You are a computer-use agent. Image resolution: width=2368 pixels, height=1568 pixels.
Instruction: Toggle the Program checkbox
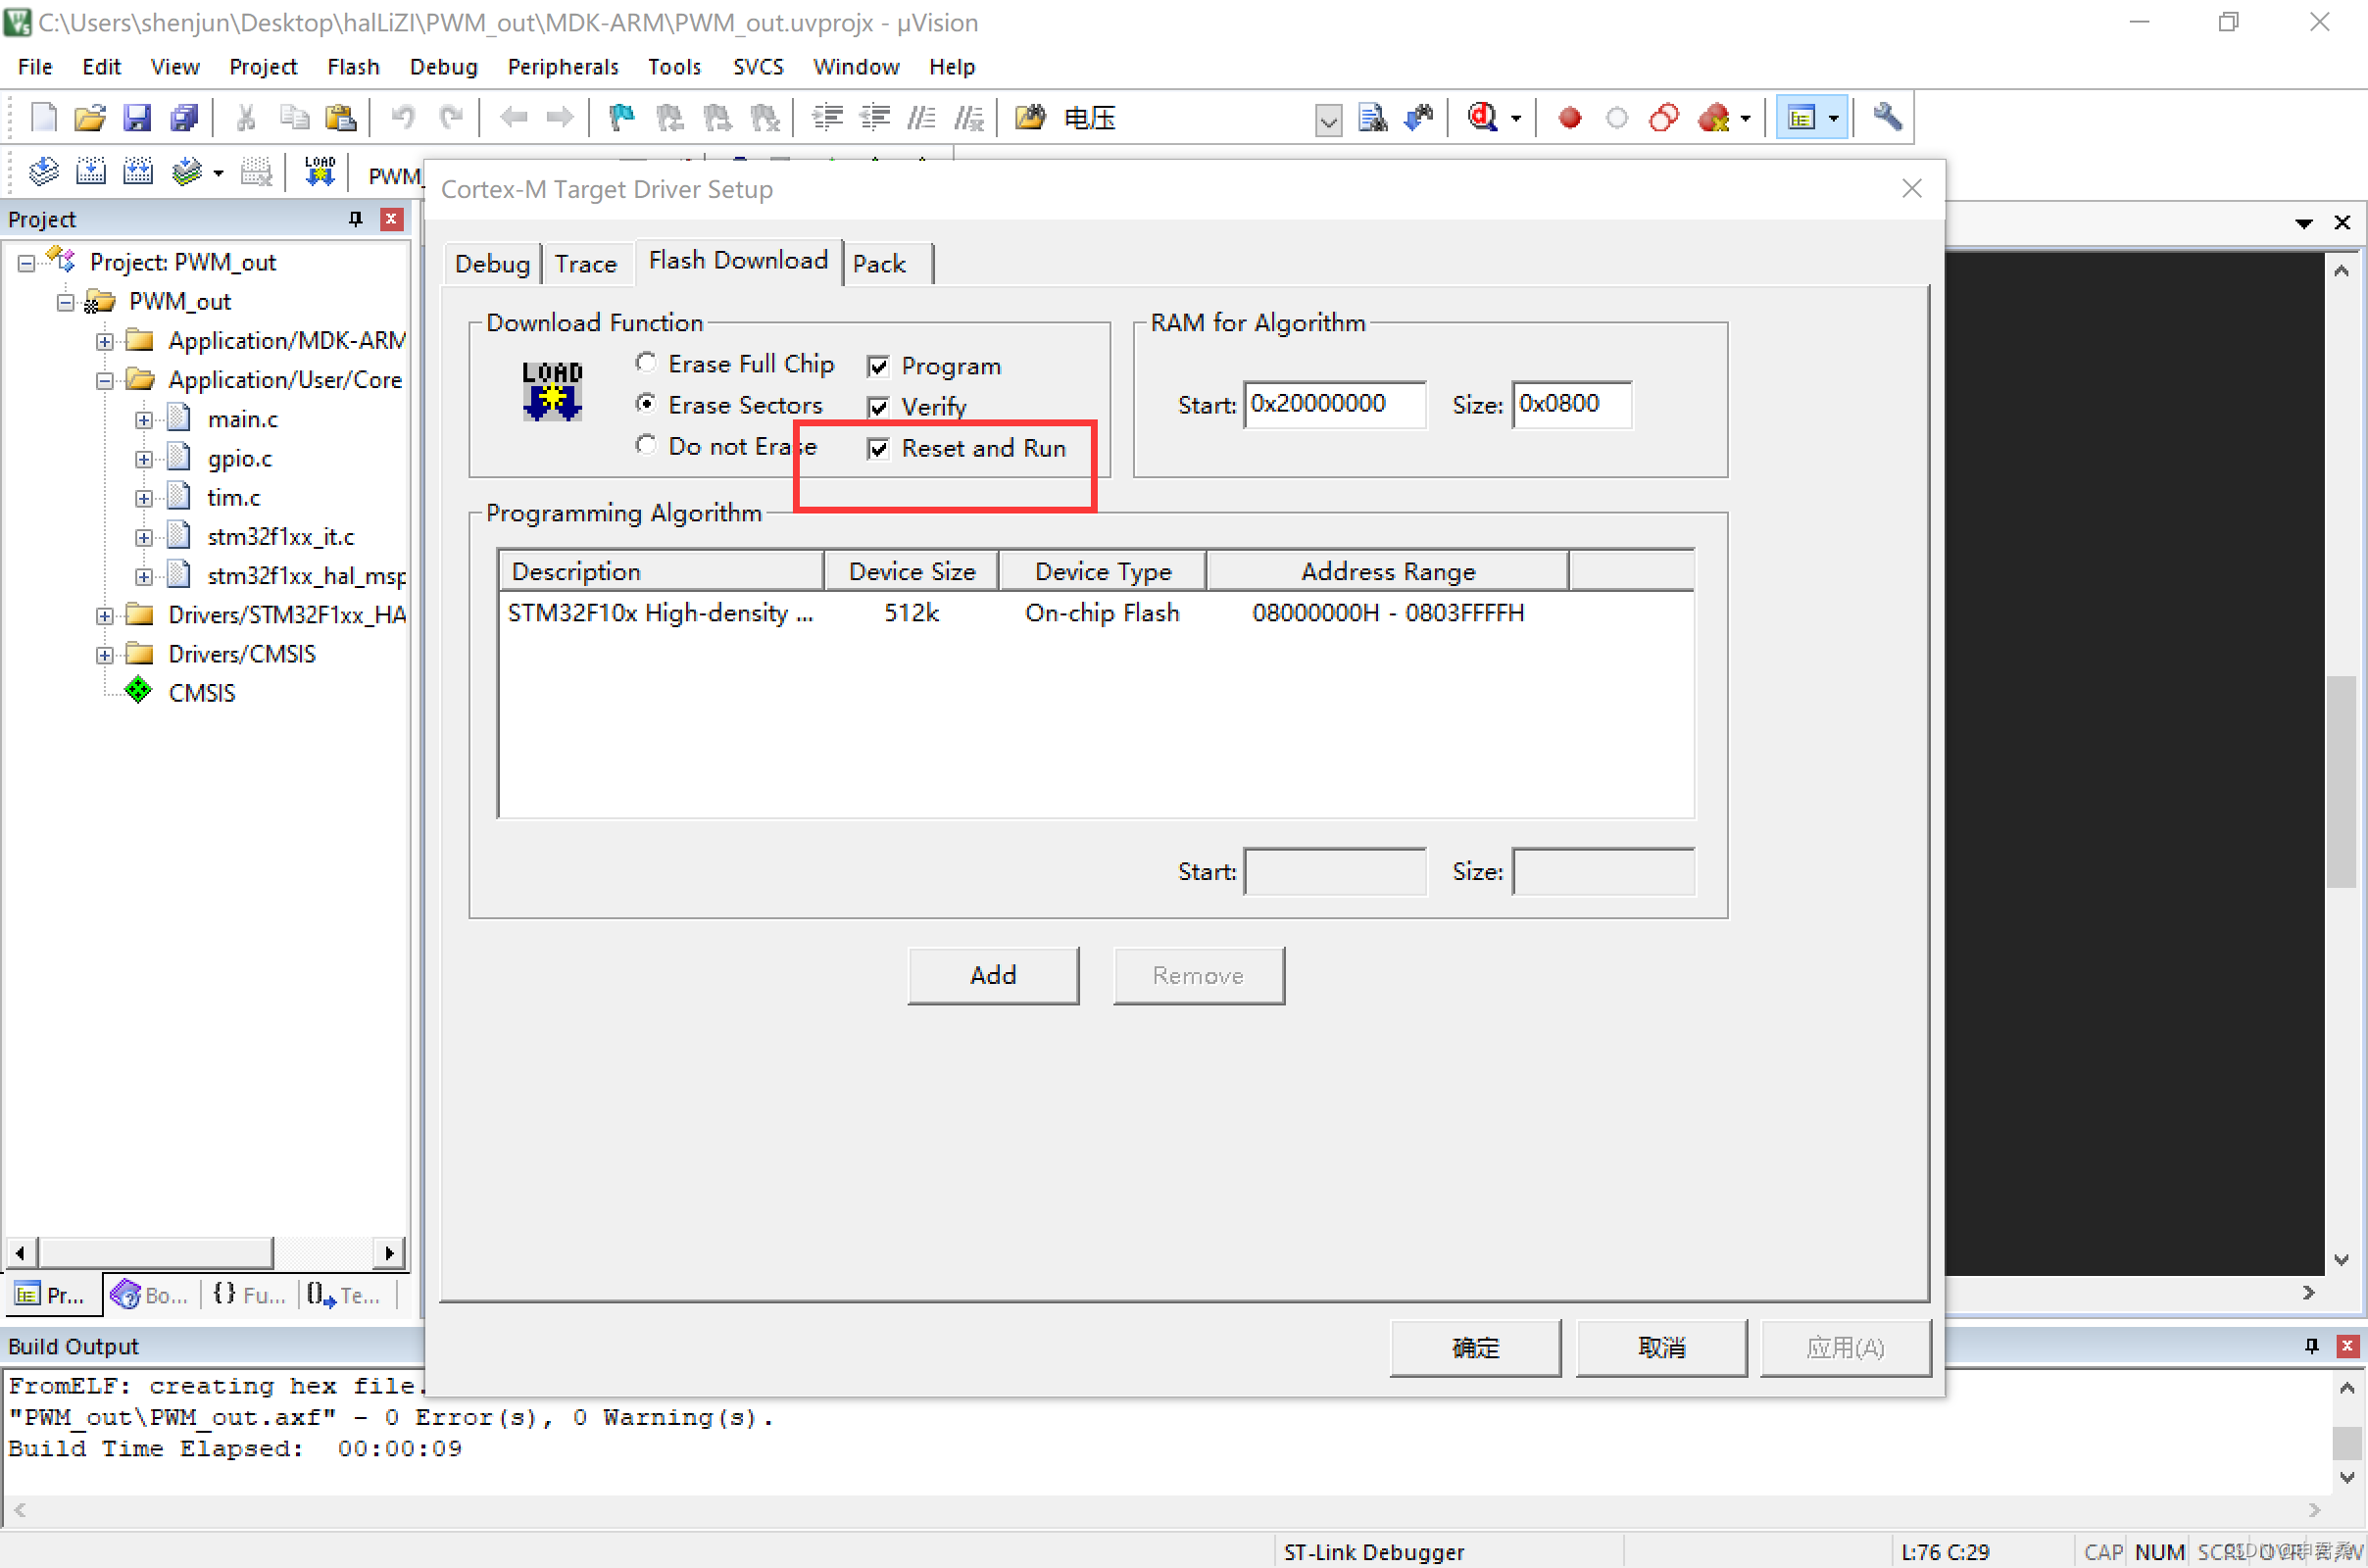pos(878,367)
